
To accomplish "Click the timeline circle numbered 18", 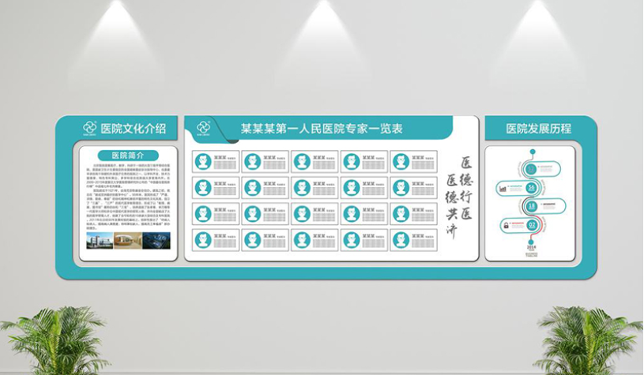I will pos(532,207).
